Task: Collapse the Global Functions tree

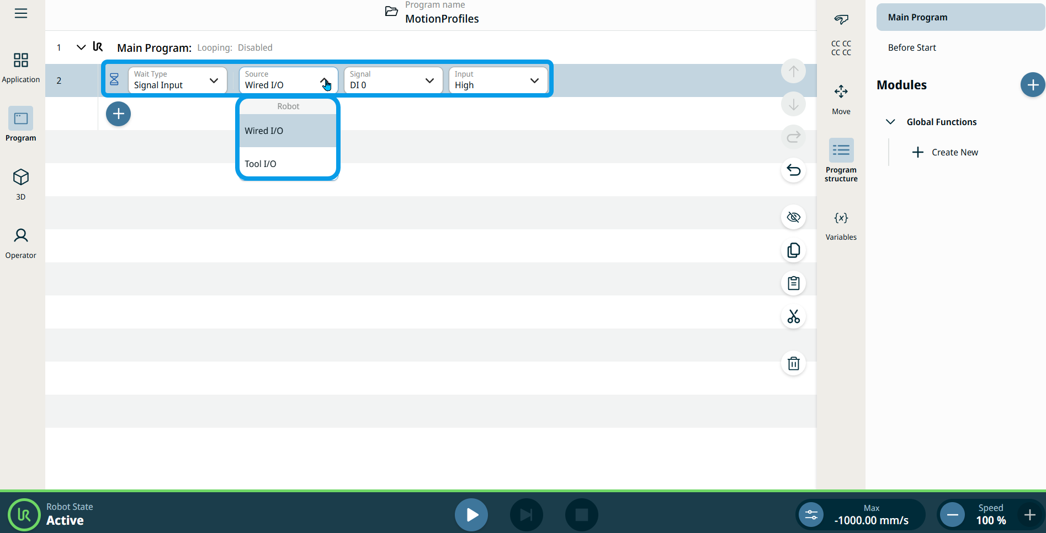Action: 890,122
